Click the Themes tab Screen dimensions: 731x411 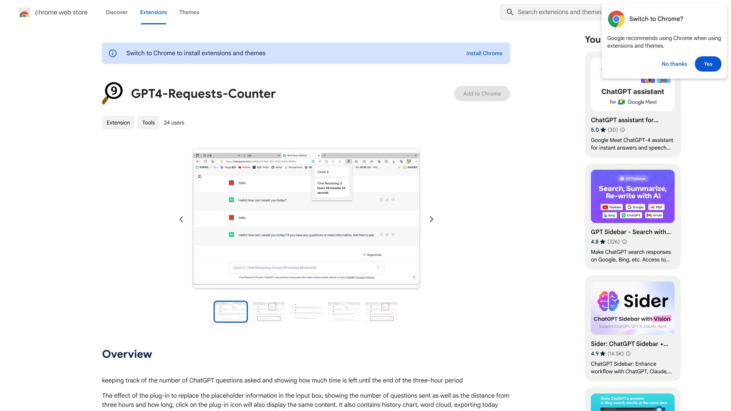[189, 12]
